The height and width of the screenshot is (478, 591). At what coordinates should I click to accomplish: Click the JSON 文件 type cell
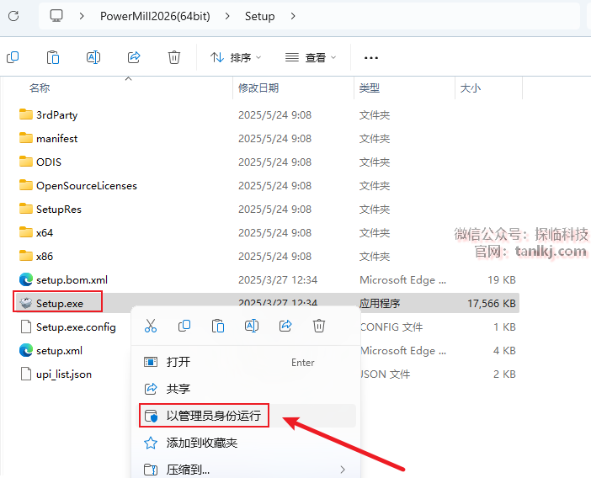pyautogui.click(x=385, y=374)
